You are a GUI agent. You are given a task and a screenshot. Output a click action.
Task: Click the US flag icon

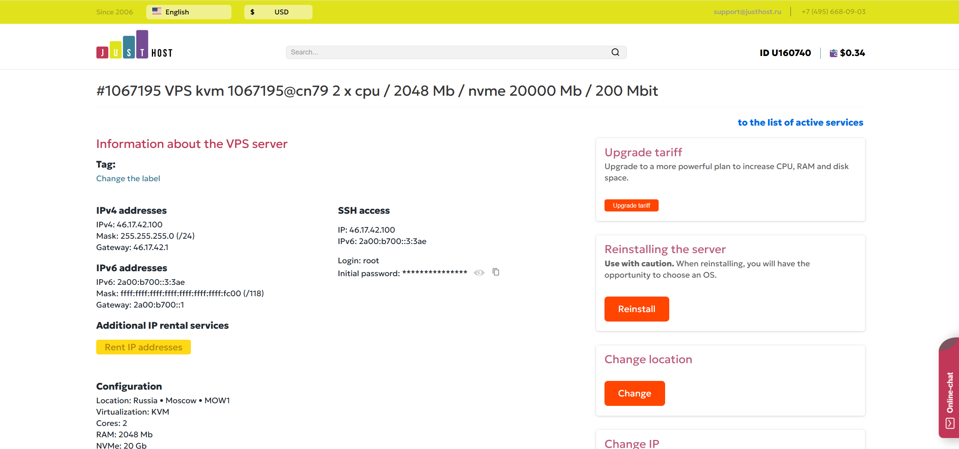157,11
